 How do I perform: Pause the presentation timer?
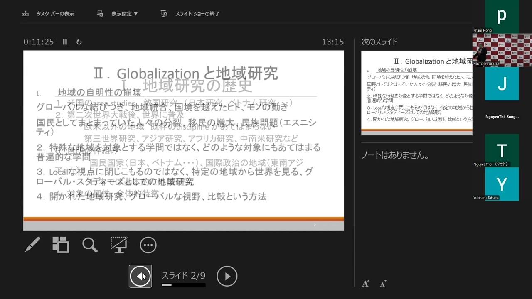pyautogui.click(x=65, y=42)
